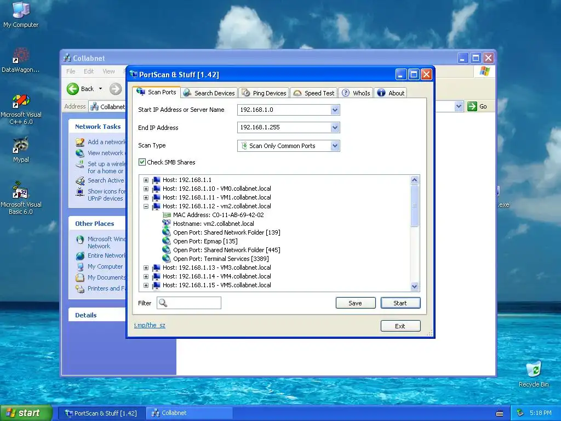Viewport: 561px width, 421px height.
Task: Switch to the About tab
Action: (x=391, y=93)
